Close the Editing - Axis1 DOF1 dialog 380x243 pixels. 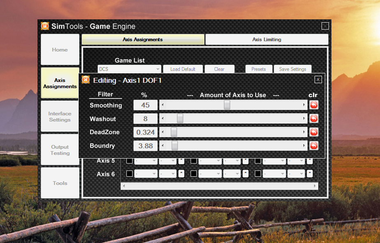coord(318,79)
